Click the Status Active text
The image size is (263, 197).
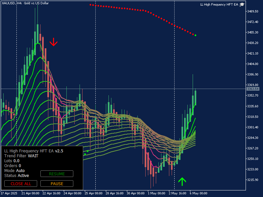[17, 176]
